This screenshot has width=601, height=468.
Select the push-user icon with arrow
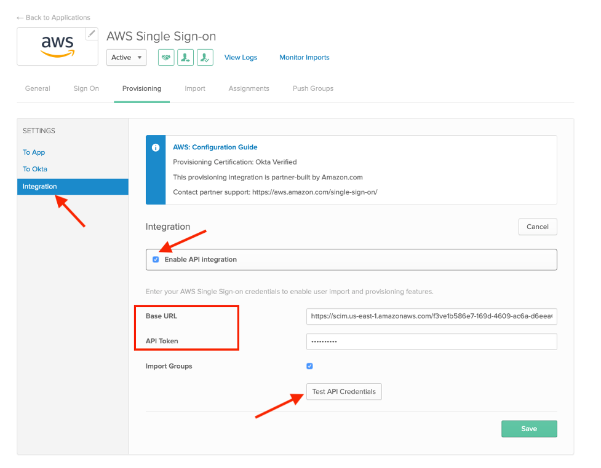185,57
